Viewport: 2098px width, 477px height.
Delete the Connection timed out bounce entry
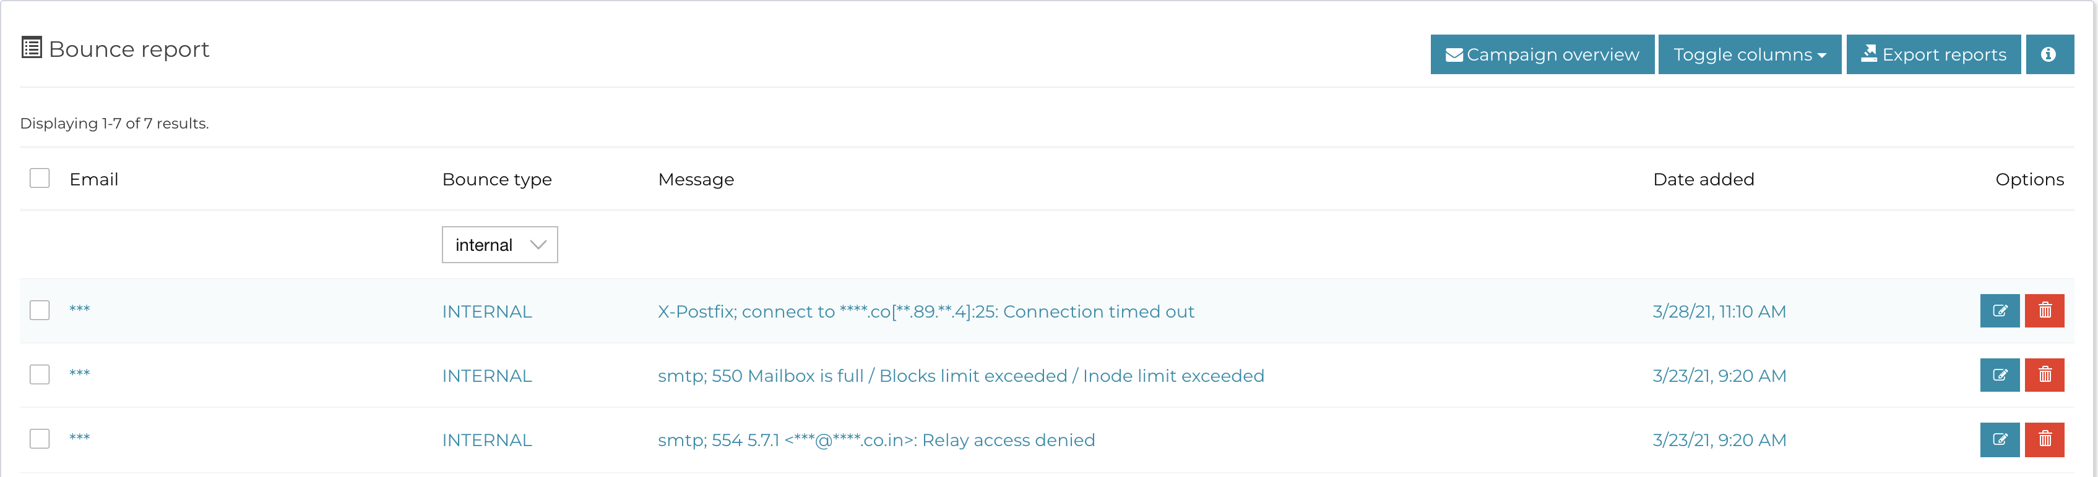[x=2044, y=310]
